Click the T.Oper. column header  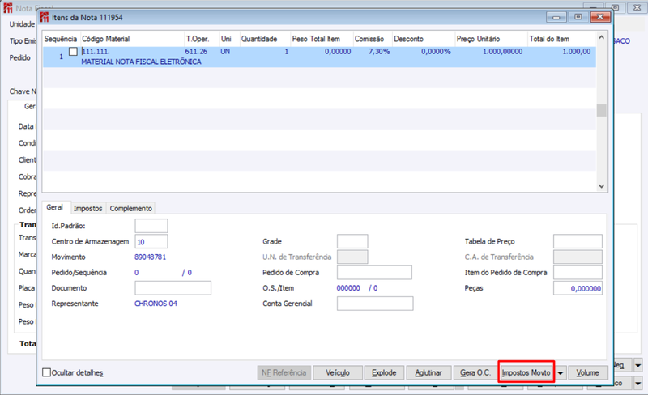pos(201,39)
